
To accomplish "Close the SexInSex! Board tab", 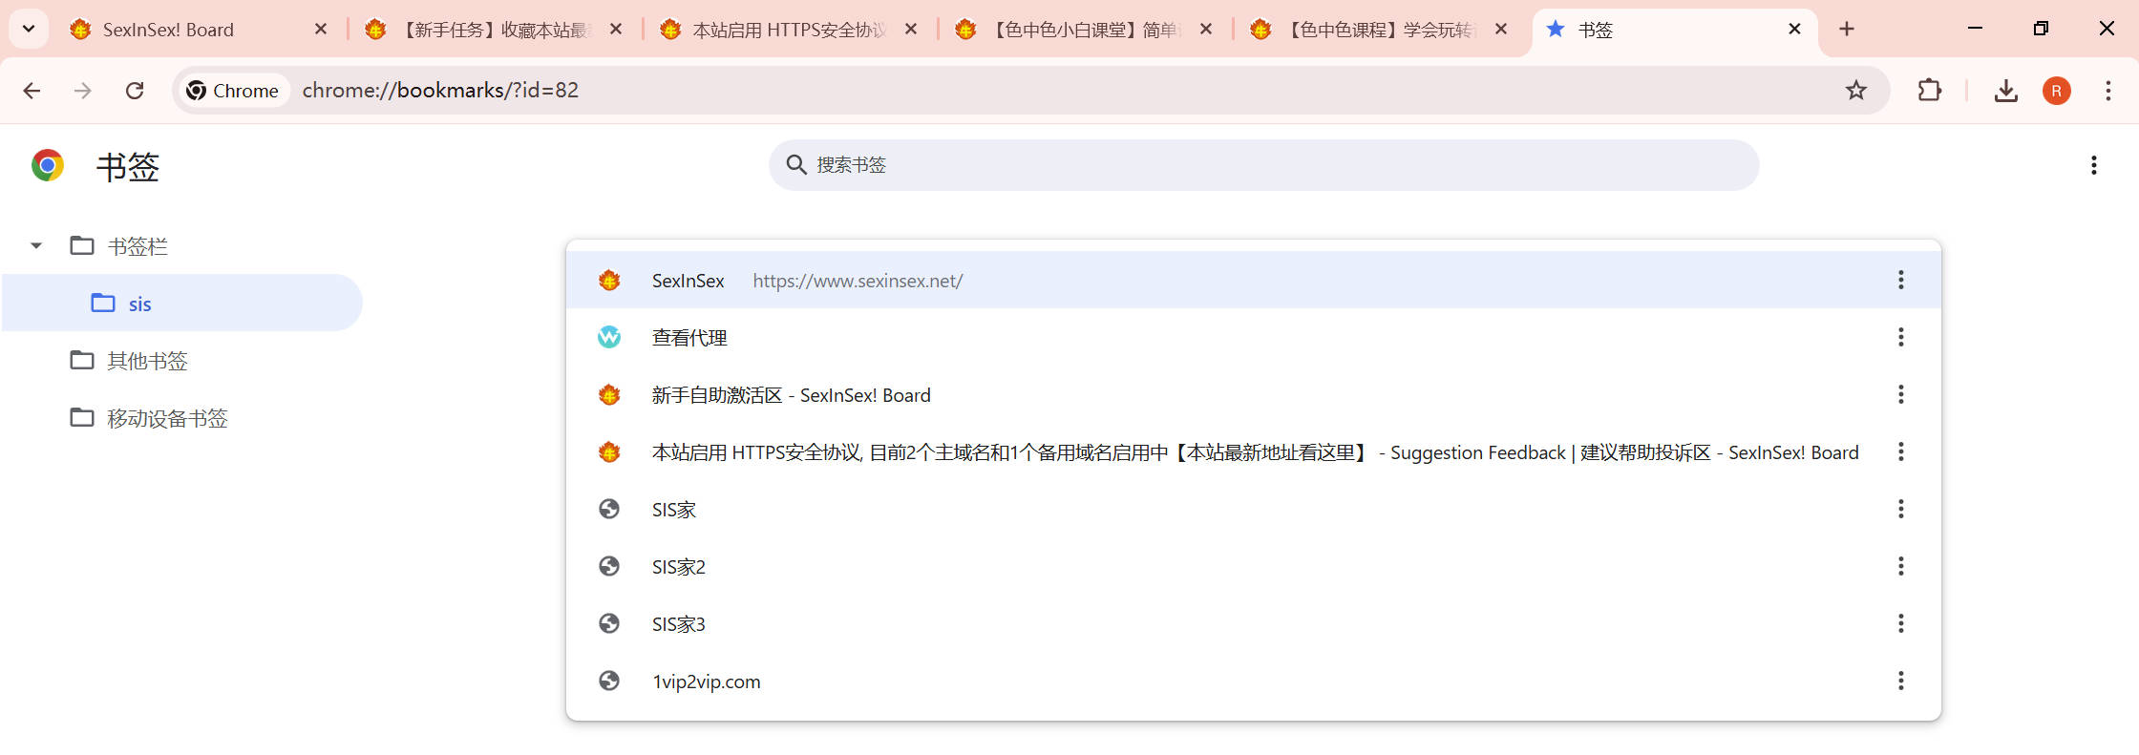I will (321, 30).
